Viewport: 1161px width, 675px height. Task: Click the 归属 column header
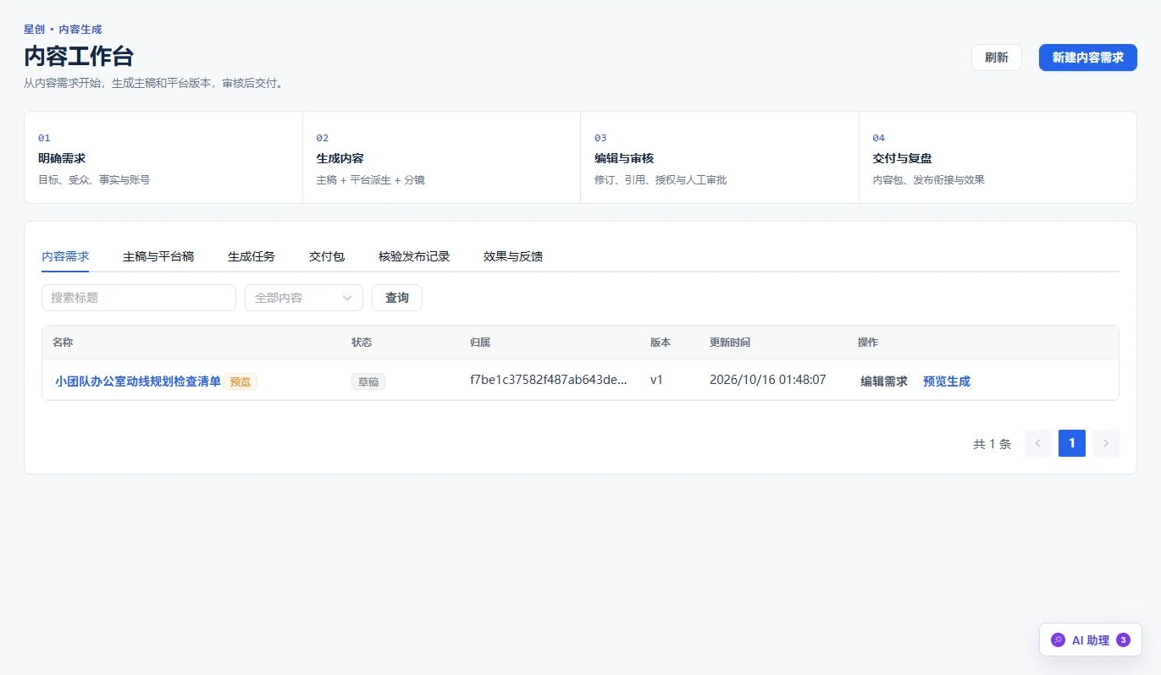pos(480,343)
